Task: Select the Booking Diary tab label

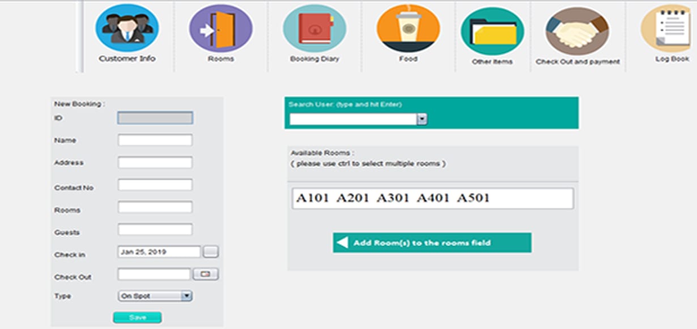Action: (x=314, y=59)
